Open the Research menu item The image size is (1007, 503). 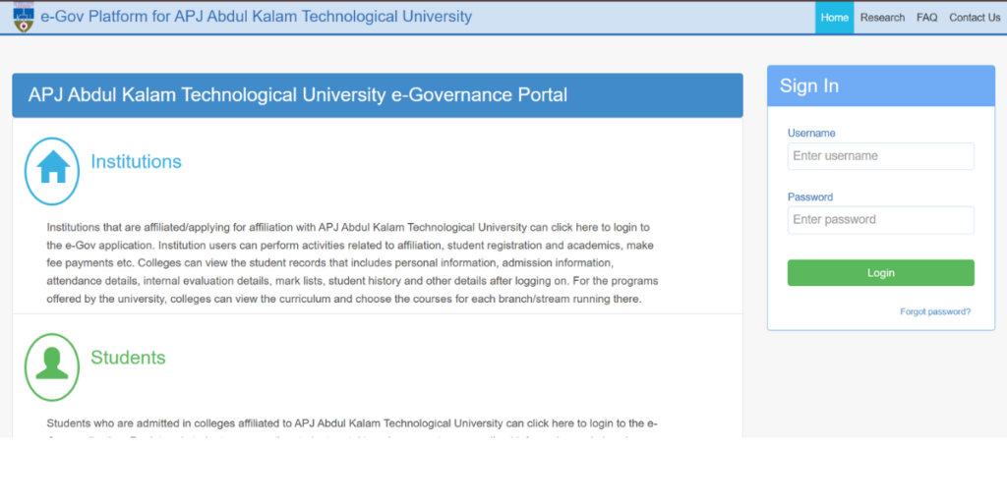pos(882,18)
